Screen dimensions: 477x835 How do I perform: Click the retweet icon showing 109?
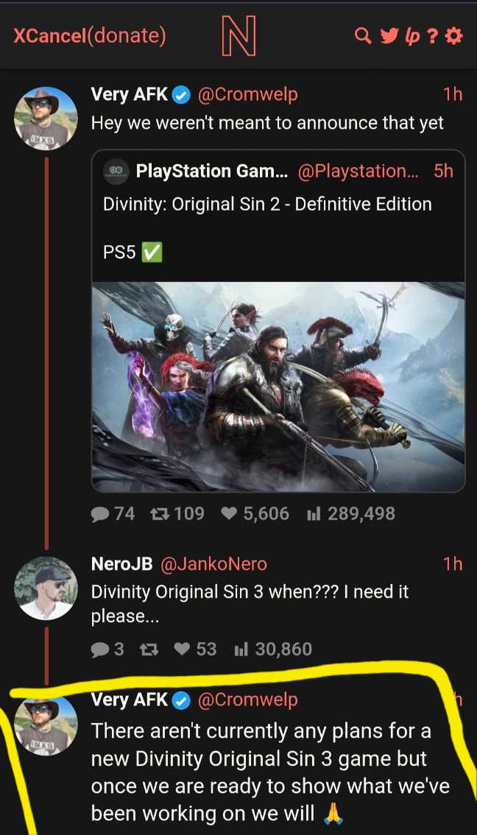(x=158, y=514)
